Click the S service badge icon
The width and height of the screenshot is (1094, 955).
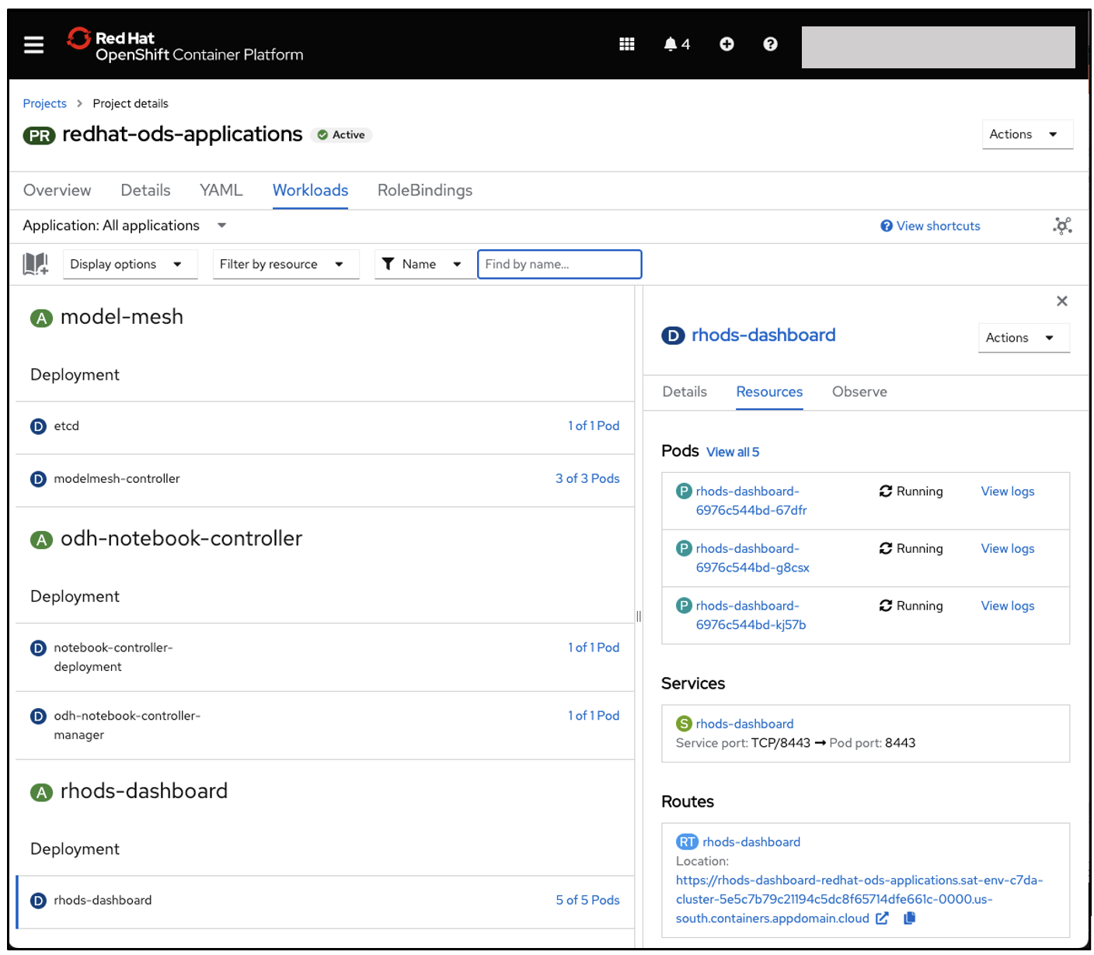(x=684, y=724)
